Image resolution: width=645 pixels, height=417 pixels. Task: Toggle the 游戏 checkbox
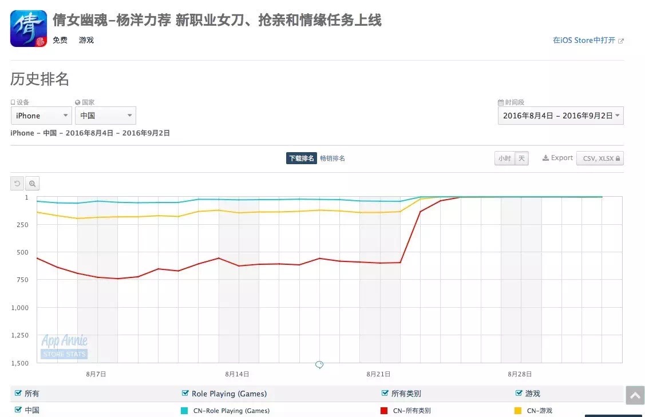coord(519,393)
